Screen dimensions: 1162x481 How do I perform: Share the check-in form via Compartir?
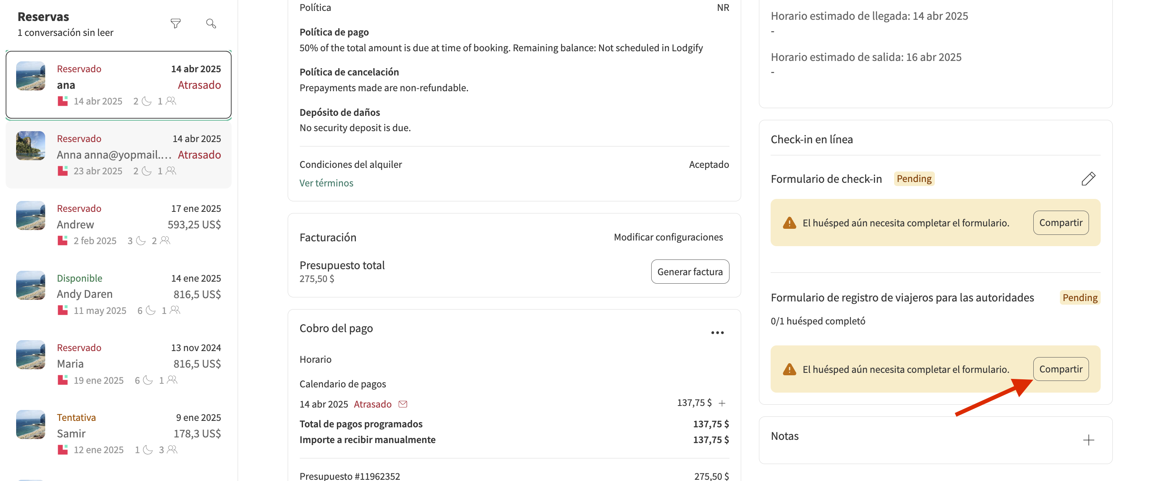[1060, 222]
